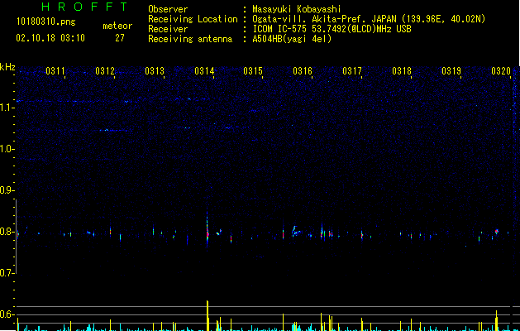This screenshot has width=520, height=331.
Task: Click the 0315 time marker
Action: coord(253,71)
